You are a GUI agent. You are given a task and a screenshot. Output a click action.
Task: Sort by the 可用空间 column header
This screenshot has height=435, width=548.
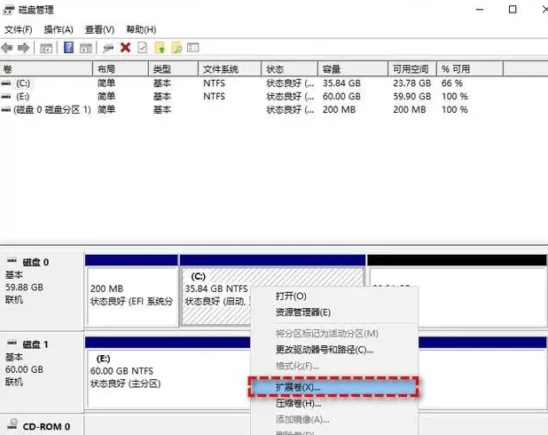click(x=412, y=69)
